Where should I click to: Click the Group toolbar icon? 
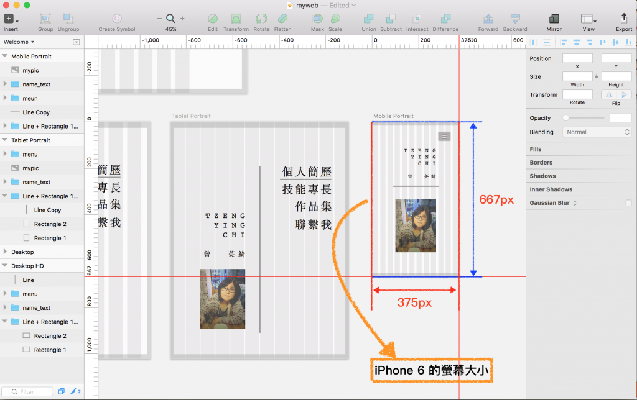pyautogui.click(x=45, y=19)
